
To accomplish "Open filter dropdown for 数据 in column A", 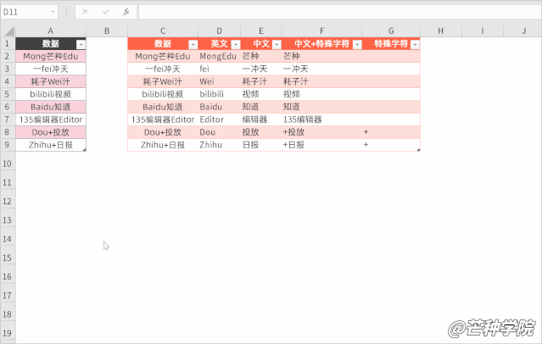I will pyautogui.click(x=81, y=43).
